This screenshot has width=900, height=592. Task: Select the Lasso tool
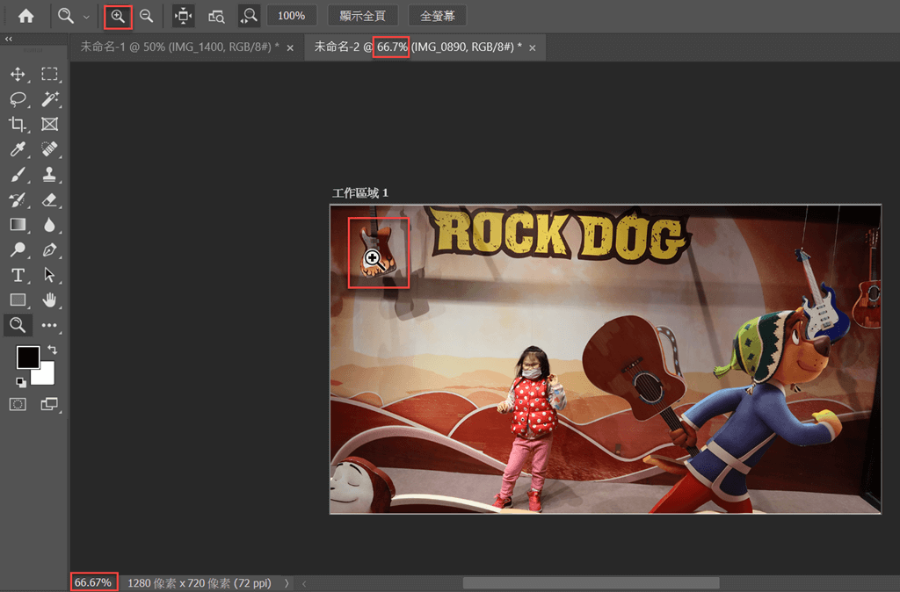[x=18, y=99]
